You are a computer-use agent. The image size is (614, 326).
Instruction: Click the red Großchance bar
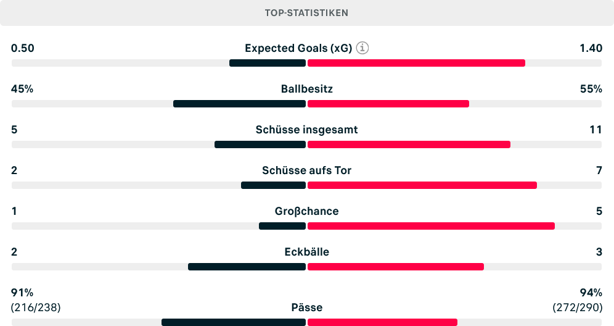(x=431, y=227)
